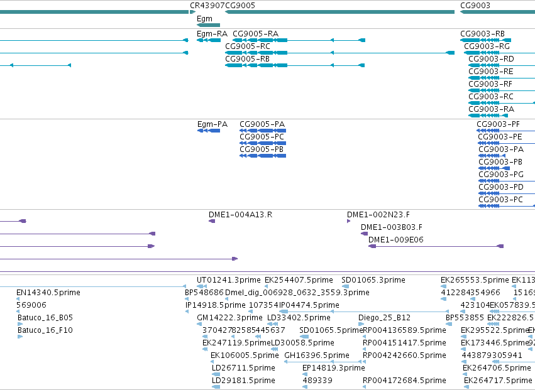535x390 pixels.
Task: Select the BP553855 EST label
Action: click(x=465, y=318)
